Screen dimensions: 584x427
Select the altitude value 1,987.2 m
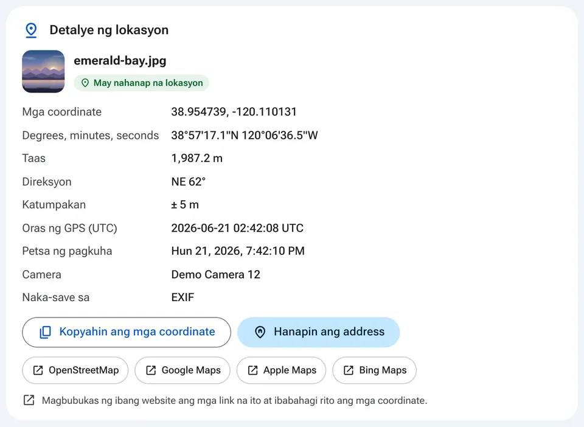(x=196, y=158)
